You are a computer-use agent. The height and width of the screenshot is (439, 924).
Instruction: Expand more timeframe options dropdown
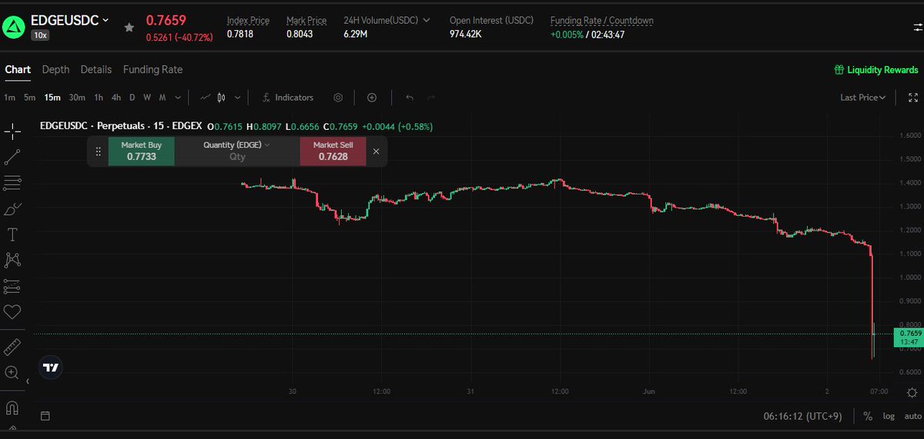pyautogui.click(x=178, y=98)
